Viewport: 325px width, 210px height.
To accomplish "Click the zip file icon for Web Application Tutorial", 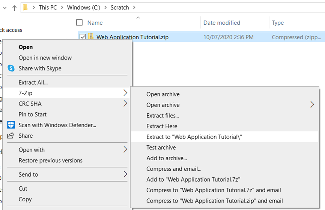I will [x=91, y=37].
